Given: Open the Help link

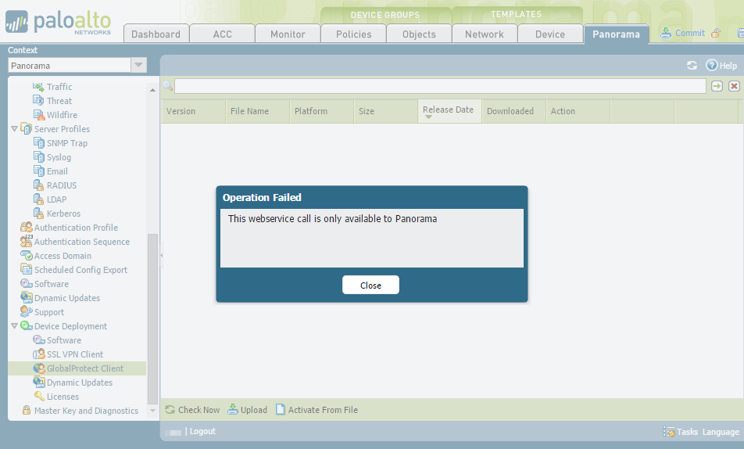Looking at the screenshot, I should [x=721, y=66].
